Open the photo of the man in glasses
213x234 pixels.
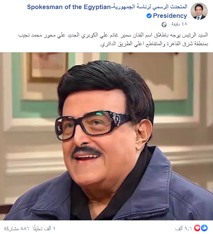click(x=106, y=136)
